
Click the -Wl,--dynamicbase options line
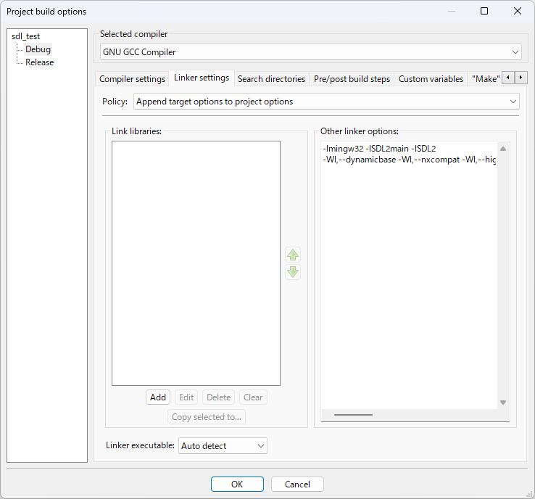click(x=409, y=160)
